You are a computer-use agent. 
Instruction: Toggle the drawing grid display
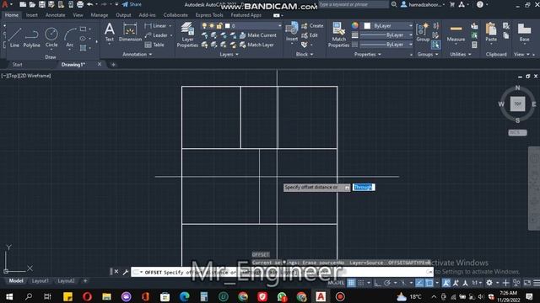pyautogui.click(x=351, y=283)
